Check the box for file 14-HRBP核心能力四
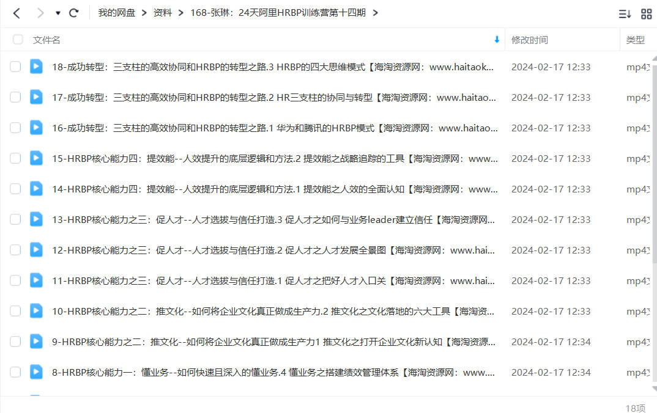This screenshot has height=413, width=657. (15, 189)
